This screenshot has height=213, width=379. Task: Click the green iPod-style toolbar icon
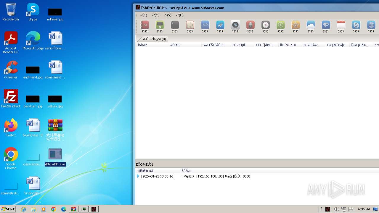coord(160,25)
